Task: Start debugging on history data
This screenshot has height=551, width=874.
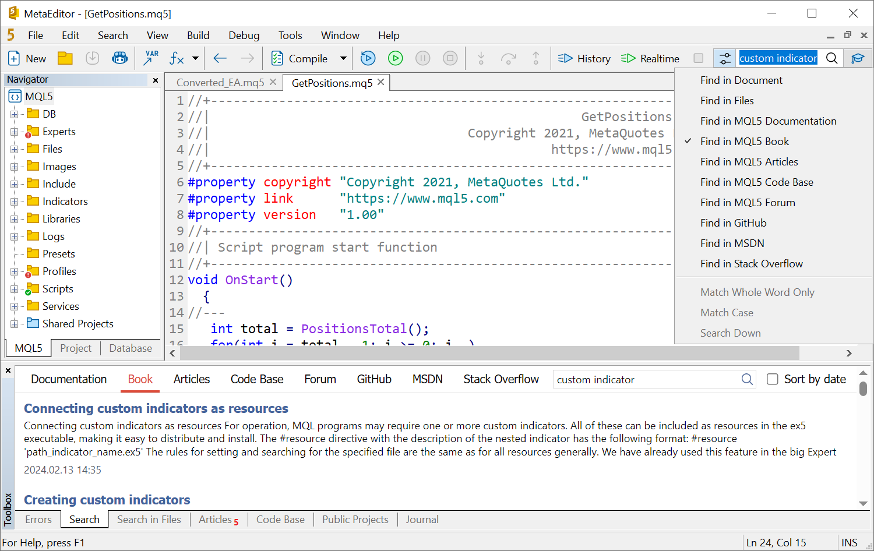Action: coord(368,58)
